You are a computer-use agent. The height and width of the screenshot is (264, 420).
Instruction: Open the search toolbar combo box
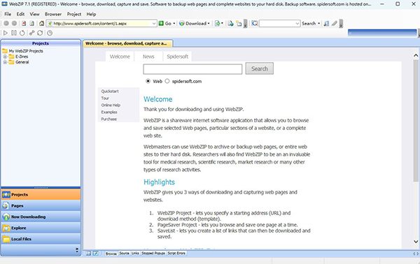click(297, 24)
